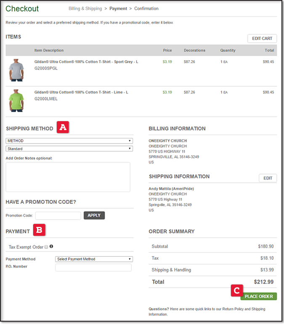Expand the Standard shipping speed dropdown
This screenshot has width=284, height=325.
pos(69,149)
